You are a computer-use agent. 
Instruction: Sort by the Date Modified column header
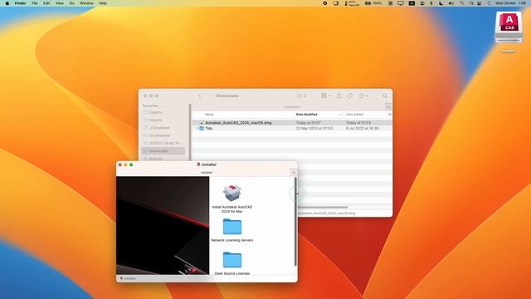click(x=306, y=115)
